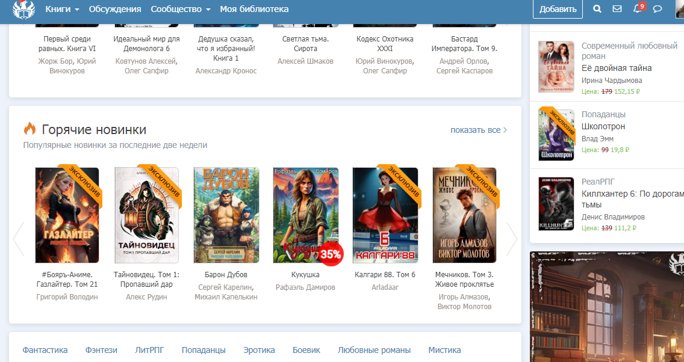Open the sidebar Попаданцы genre link
This screenshot has height=362, width=684.
tap(603, 114)
